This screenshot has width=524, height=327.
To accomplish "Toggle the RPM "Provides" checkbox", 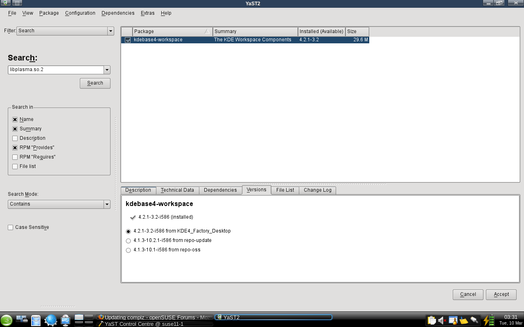I will 15,148.
